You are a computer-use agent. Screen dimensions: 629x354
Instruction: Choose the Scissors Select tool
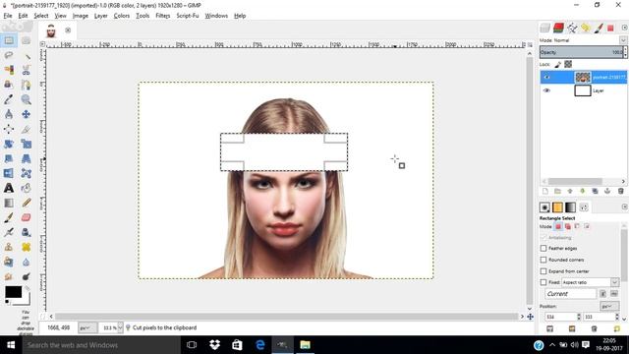point(27,70)
